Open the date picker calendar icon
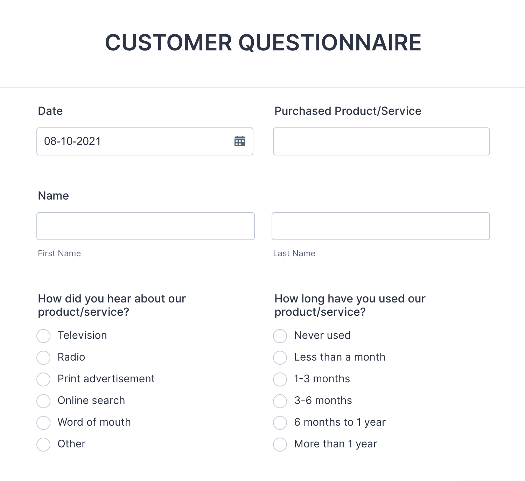Image resolution: width=525 pixels, height=481 pixels. [240, 141]
